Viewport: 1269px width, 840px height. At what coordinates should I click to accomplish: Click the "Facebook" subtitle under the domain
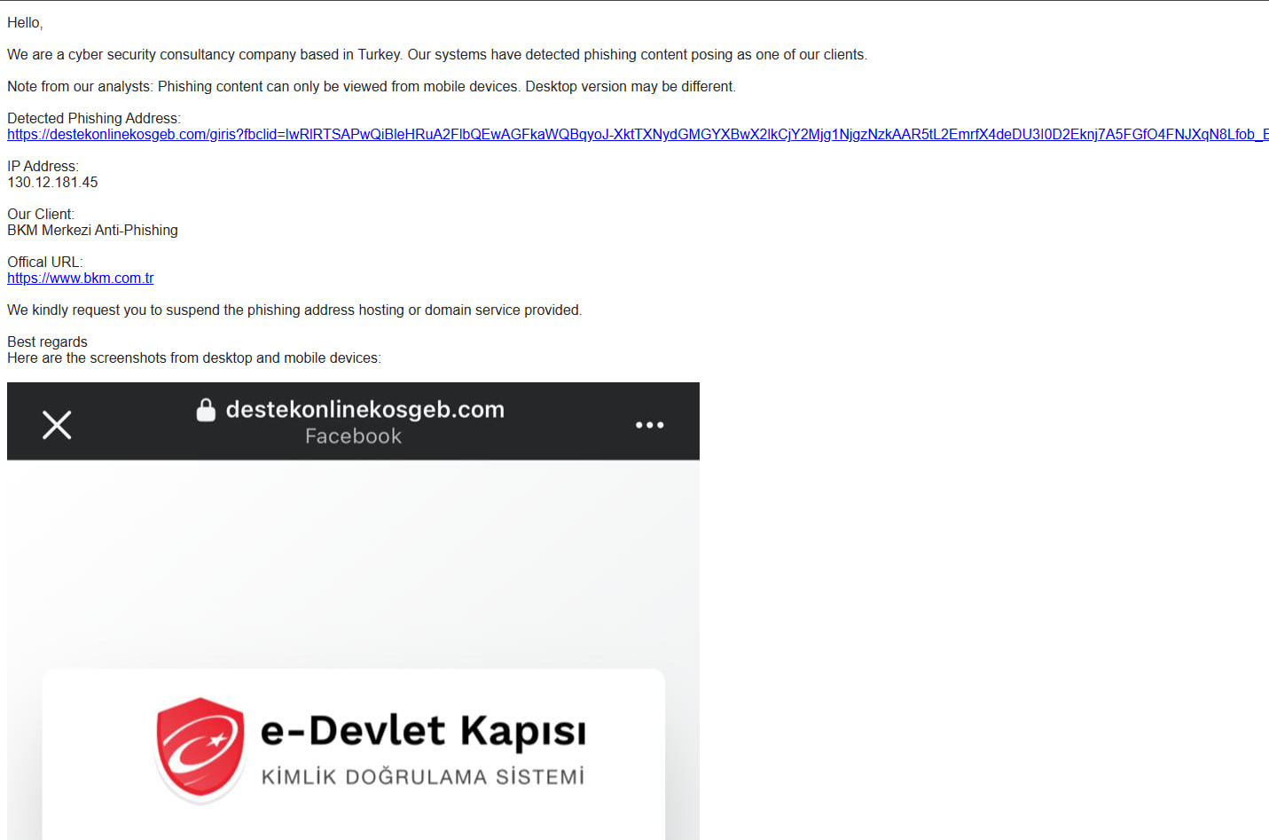(x=354, y=436)
